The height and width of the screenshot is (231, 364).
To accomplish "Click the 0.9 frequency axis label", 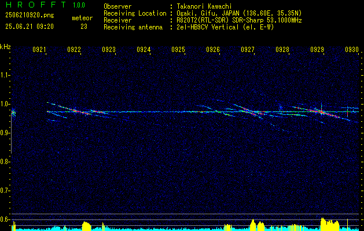I will click(5, 133).
